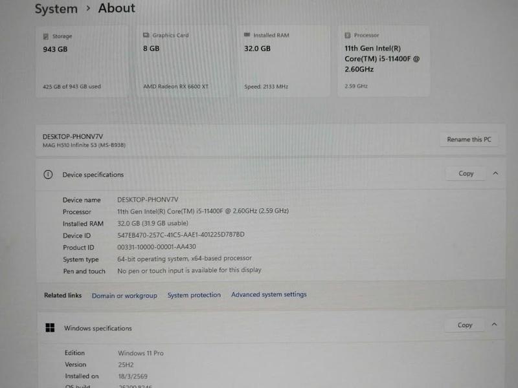Open Domain or workgroup link

[124, 296]
